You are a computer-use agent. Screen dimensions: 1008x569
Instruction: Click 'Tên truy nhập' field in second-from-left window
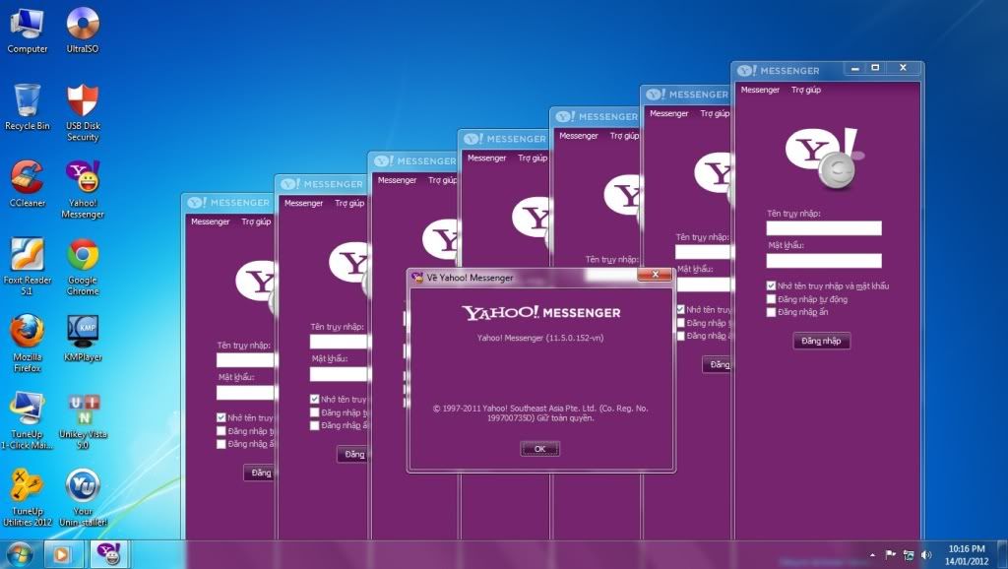pyautogui.click(x=339, y=341)
